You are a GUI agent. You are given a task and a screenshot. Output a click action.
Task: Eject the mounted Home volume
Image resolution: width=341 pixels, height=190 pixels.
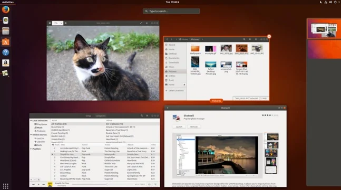pyautogui.click(x=184, y=85)
